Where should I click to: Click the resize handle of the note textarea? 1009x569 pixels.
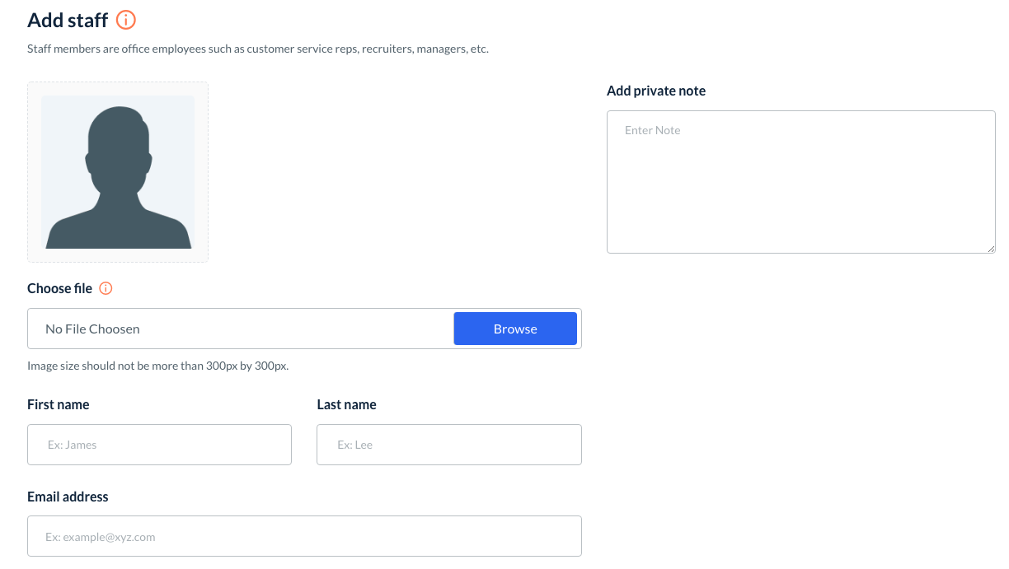(x=991, y=249)
